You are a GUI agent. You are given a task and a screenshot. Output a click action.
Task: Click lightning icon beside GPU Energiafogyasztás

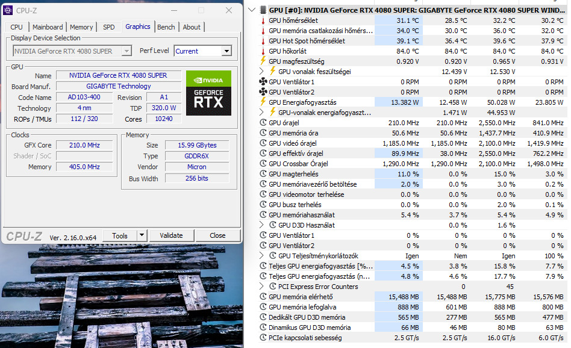coord(263,102)
